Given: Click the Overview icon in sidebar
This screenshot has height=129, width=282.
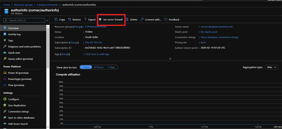Looking at the screenshot, I should 5,28.
